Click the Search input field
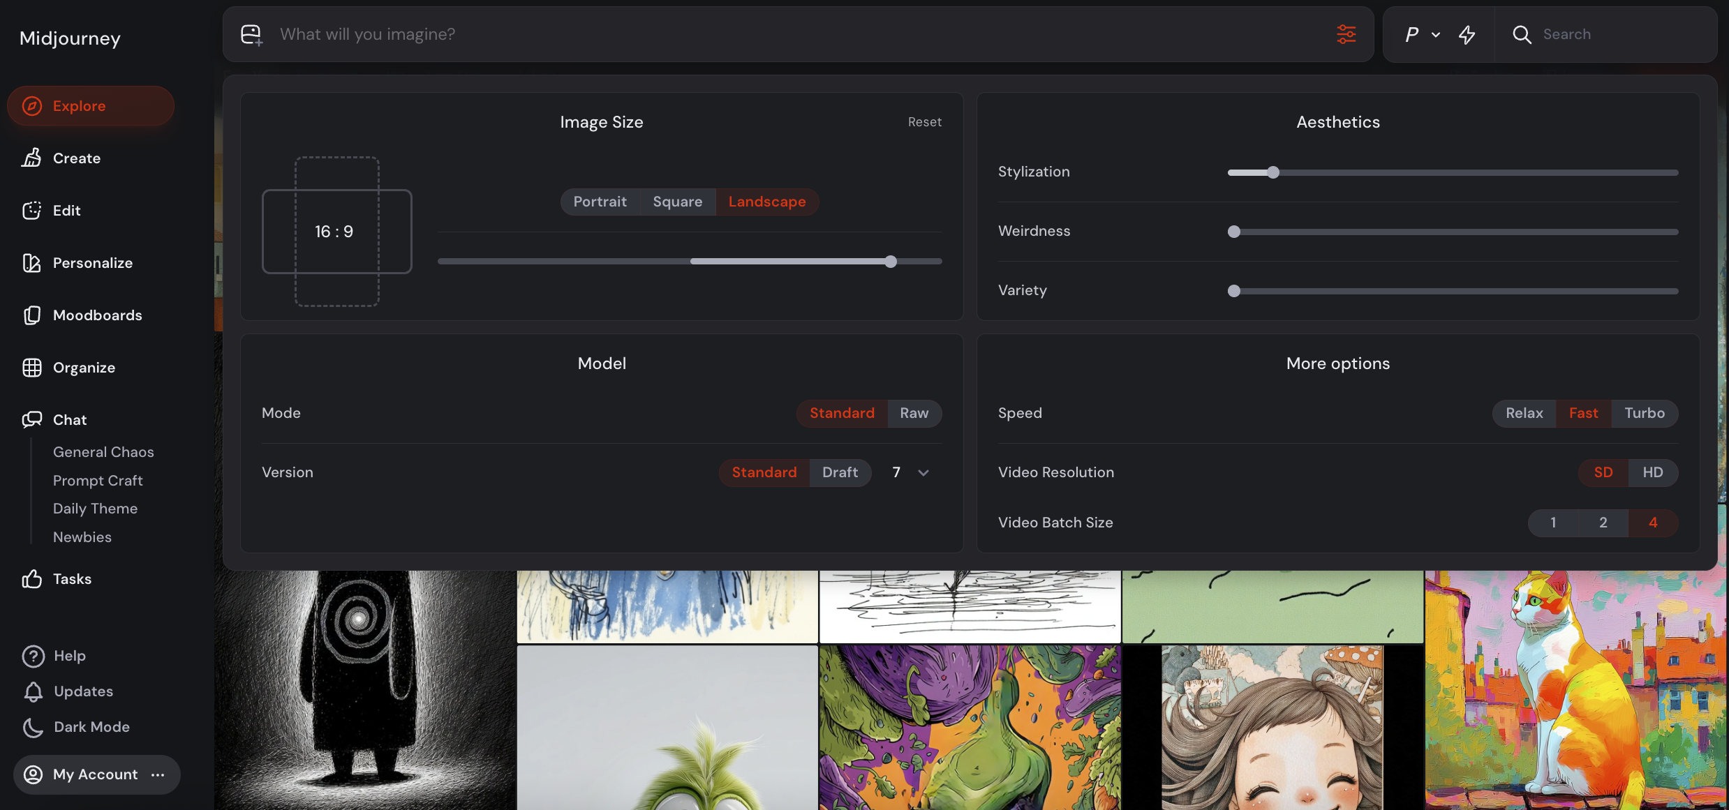 pyautogui.click(x=1619, y=34)
